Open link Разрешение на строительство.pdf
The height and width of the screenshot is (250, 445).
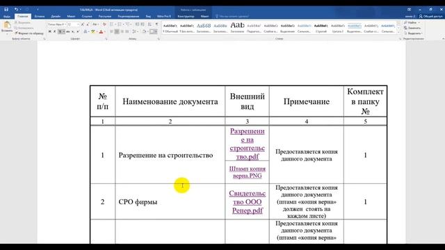tap(248, 144)
